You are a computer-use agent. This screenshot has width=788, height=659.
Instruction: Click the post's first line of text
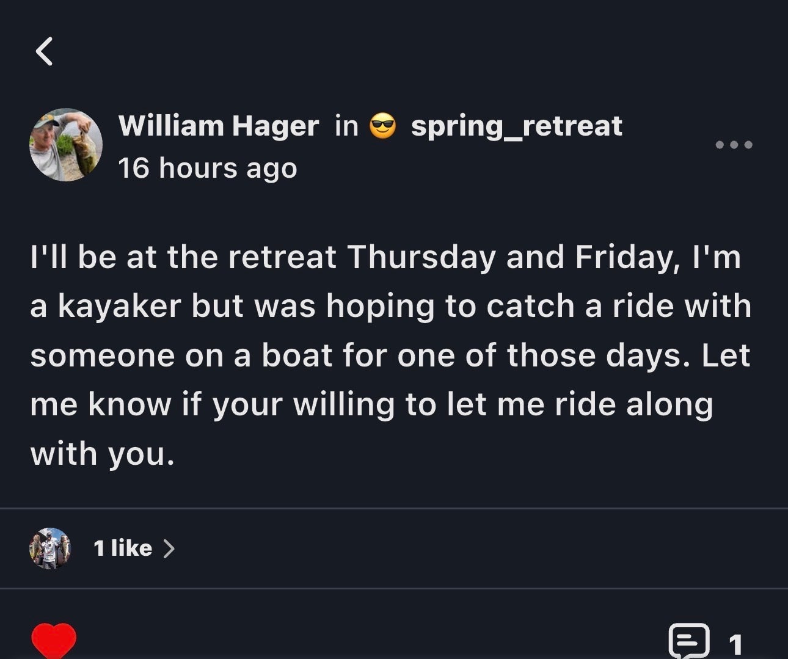(x=385, y=257)
